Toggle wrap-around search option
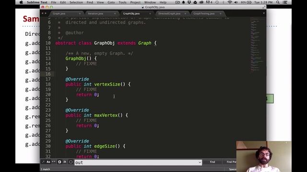307x172 pixels. click(59, 162)
